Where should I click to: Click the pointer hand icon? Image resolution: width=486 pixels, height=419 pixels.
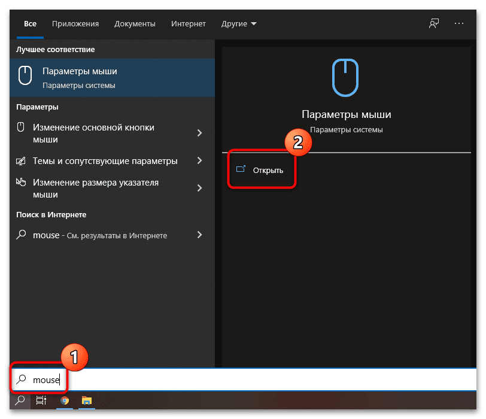point(21,182)
